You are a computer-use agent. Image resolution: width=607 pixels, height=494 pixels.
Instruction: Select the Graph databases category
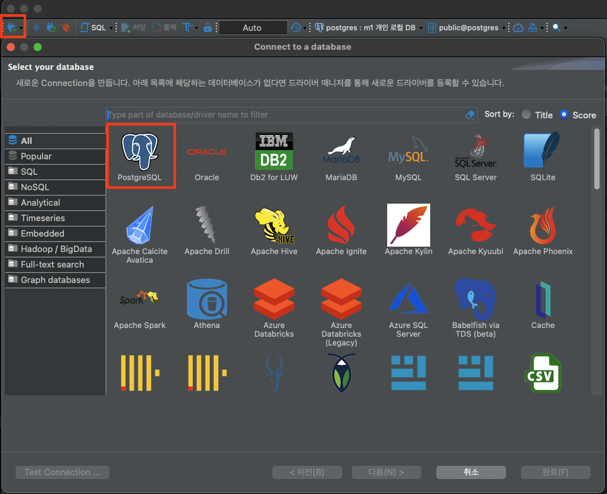click(x=55, y=280)
